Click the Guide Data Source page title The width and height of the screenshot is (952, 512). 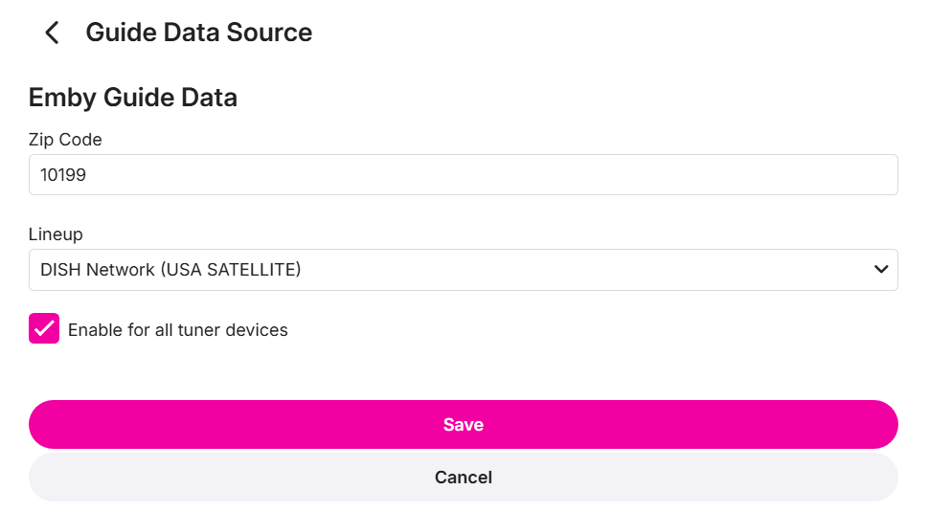pyautogui.click(x=198, y=33)
